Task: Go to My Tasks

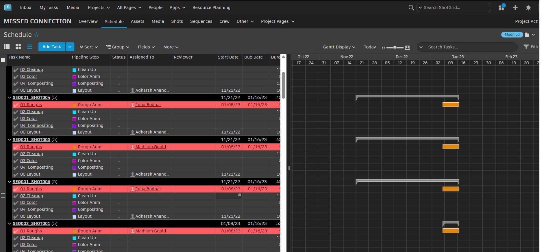Action: (x=49, y=7)
